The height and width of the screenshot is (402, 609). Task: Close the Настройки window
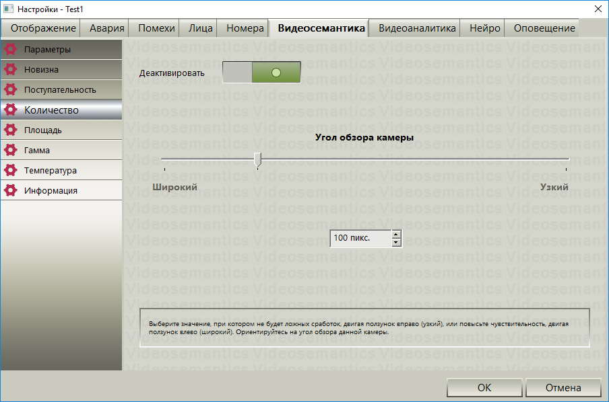click(x=598, y=9)
